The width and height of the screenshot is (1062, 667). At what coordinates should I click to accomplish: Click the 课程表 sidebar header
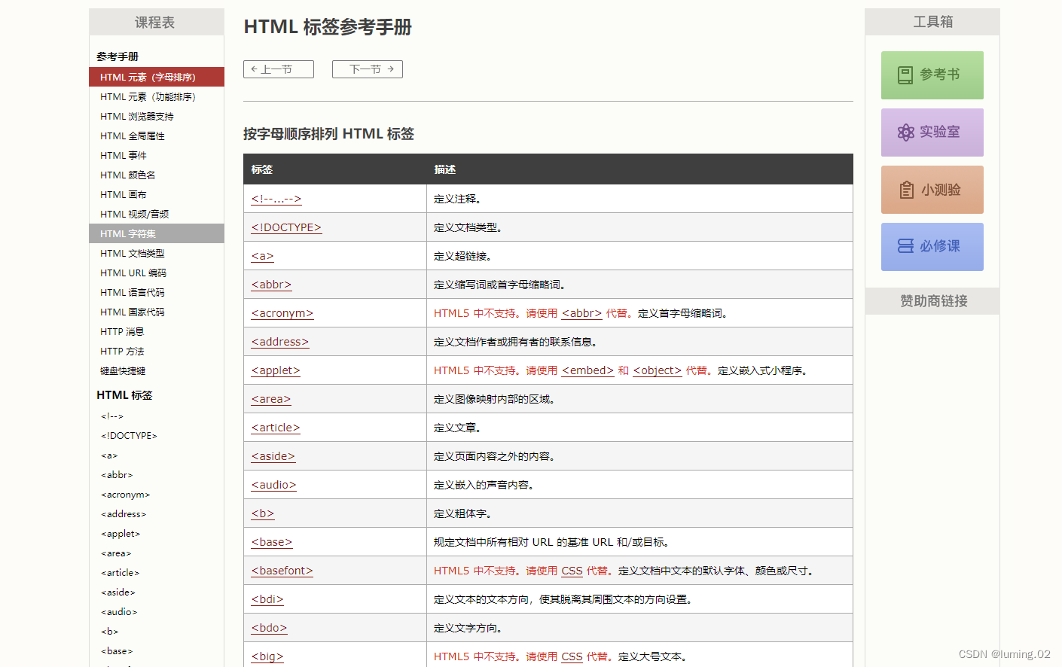tap(156, 23)
